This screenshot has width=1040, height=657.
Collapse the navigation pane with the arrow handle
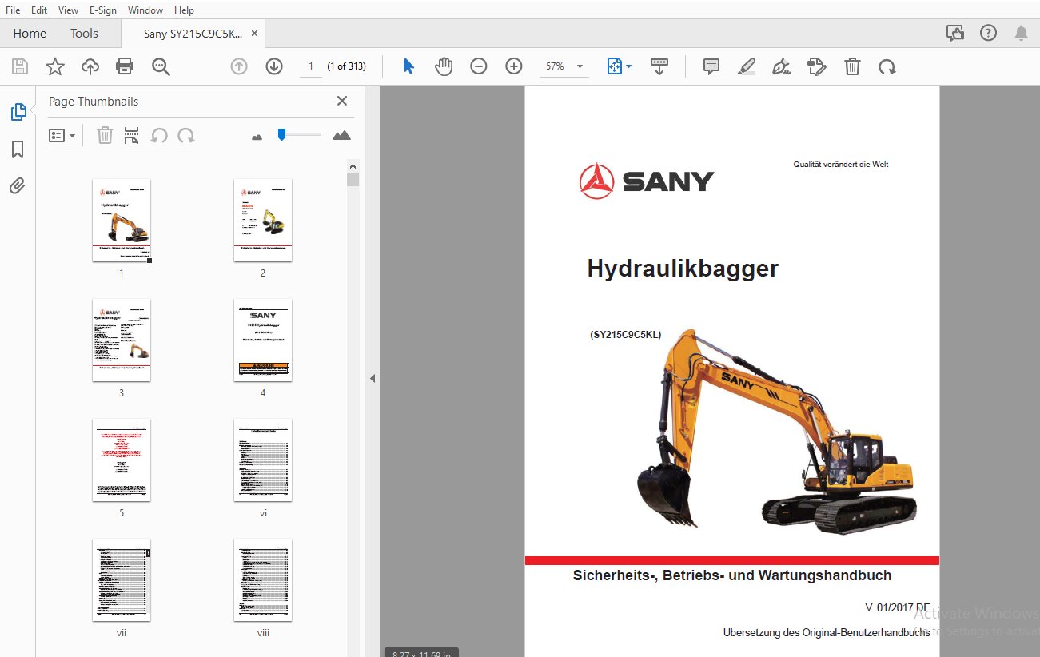[372, 379]
